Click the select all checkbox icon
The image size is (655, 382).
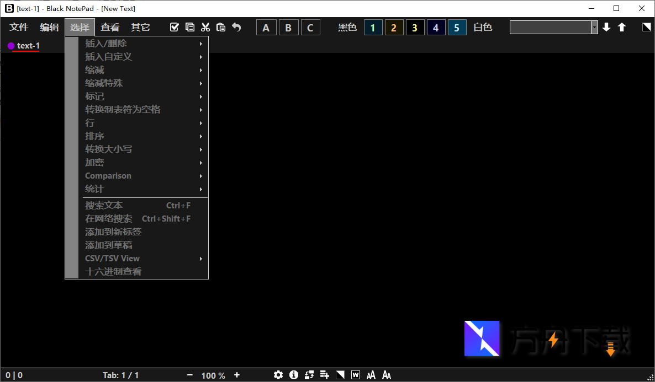click(175, 26)
